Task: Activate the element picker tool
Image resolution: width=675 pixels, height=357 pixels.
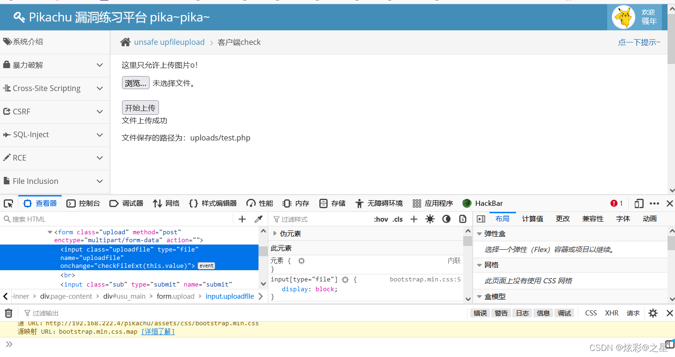Action: 8,203
